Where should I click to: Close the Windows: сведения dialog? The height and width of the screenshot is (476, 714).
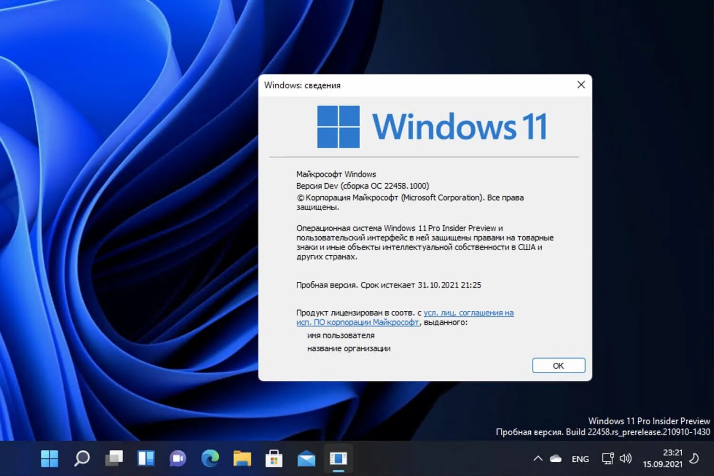(x=581, y=85)
